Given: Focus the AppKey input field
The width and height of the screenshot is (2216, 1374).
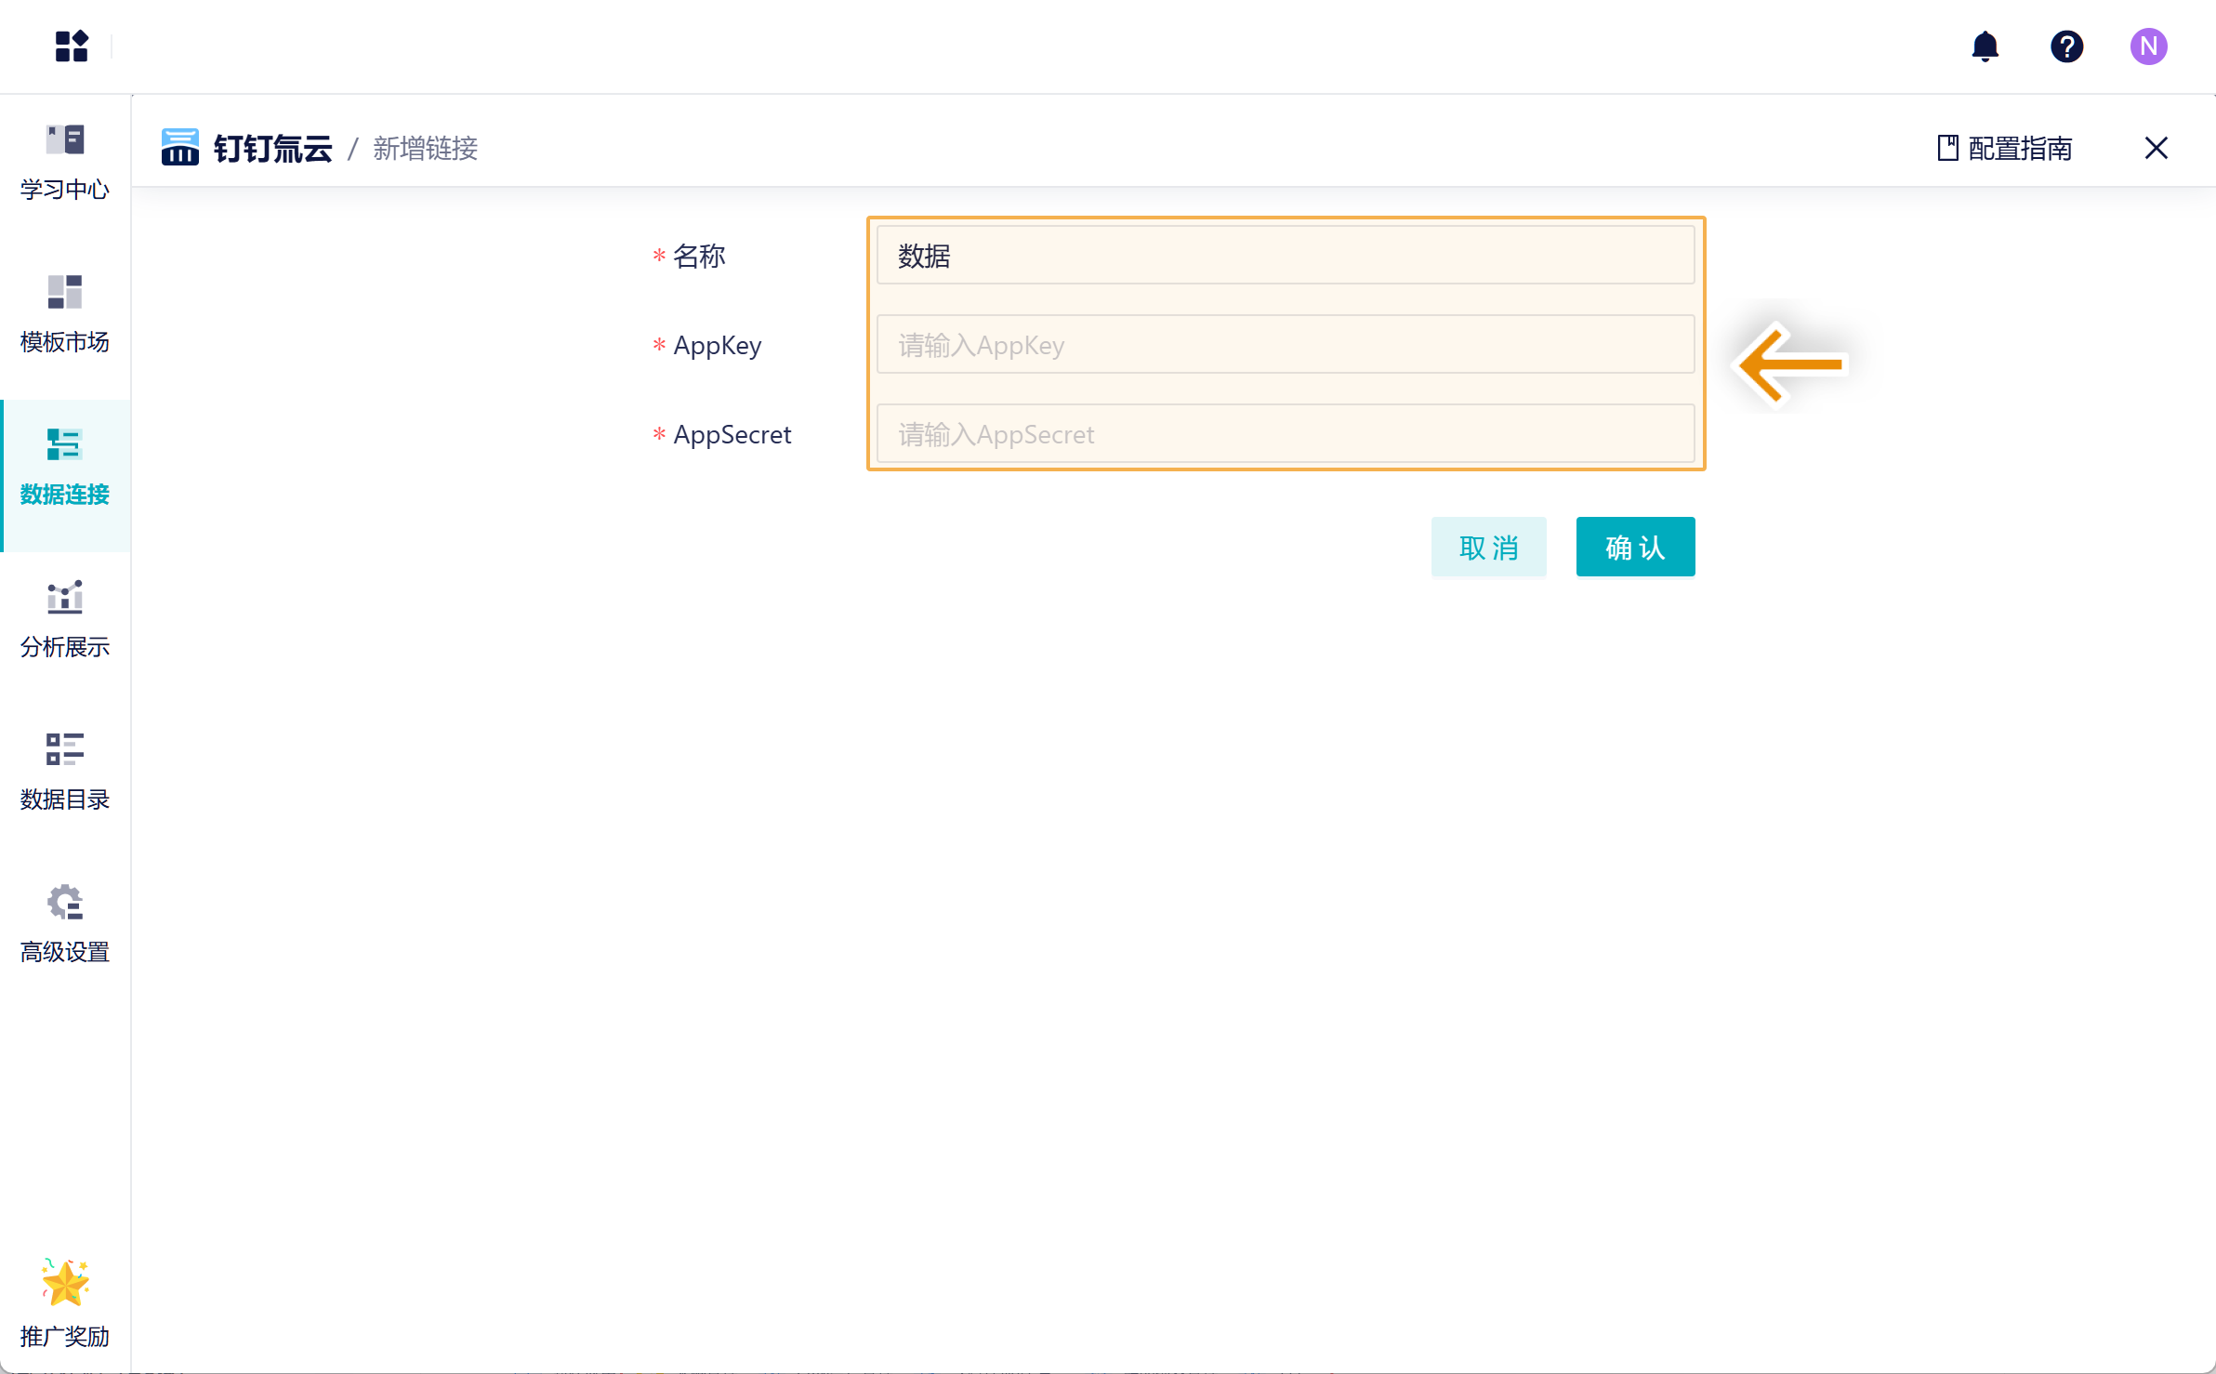Looking at the screenshot, I should click(1285, 345).
